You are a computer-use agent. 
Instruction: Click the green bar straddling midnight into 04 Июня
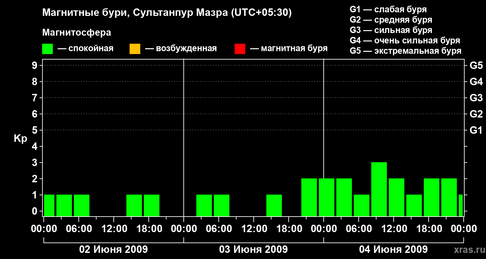pyautogui.click(x=327, y=197)
